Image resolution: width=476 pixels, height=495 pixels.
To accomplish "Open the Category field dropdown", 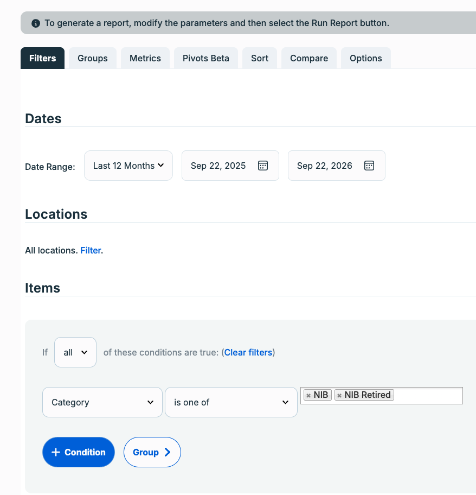I will 102,402.
